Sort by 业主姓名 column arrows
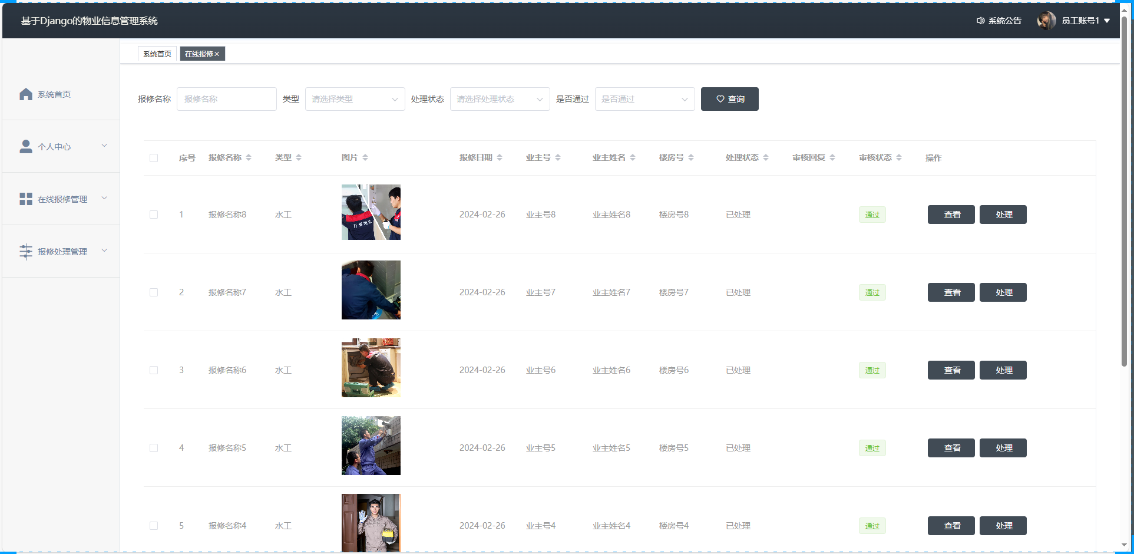The height and width of the screenshot is (554, 1134). [633, 157]
